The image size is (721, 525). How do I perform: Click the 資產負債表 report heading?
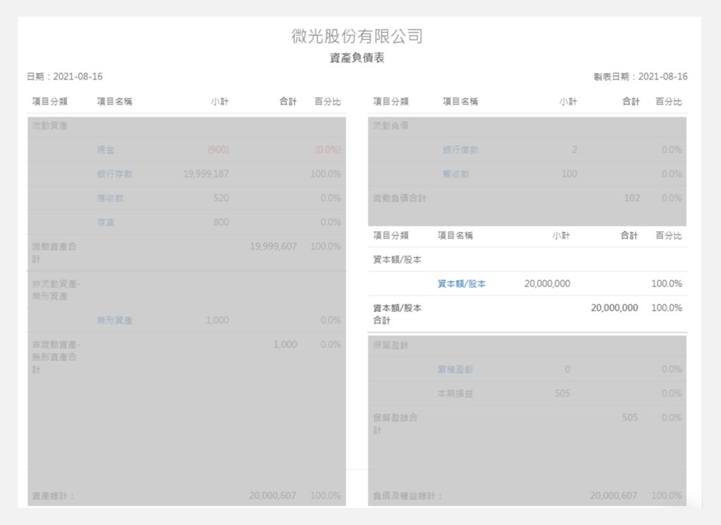pos(357,58)
